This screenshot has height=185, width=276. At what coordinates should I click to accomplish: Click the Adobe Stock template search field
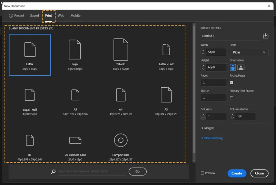[92, 171]
